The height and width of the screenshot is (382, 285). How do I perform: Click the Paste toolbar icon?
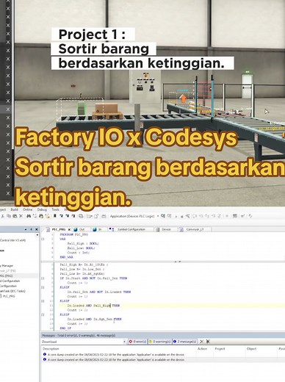(x=15, y=216)
